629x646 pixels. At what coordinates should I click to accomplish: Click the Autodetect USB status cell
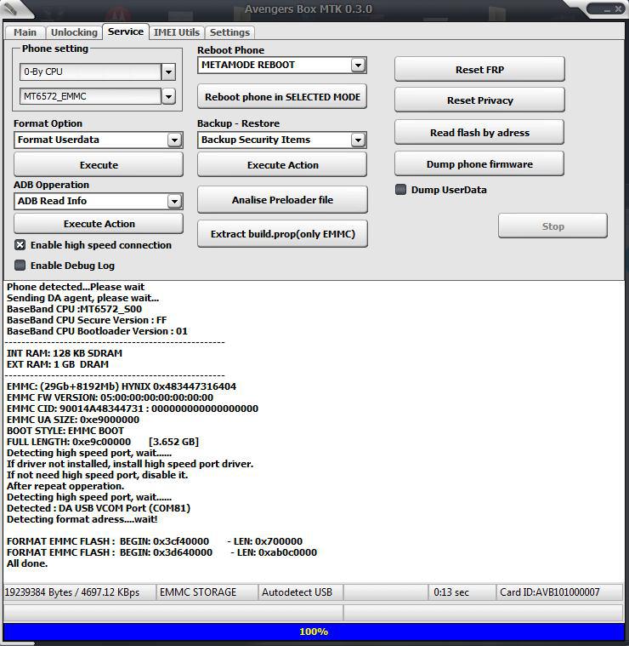tap(301, 592)
